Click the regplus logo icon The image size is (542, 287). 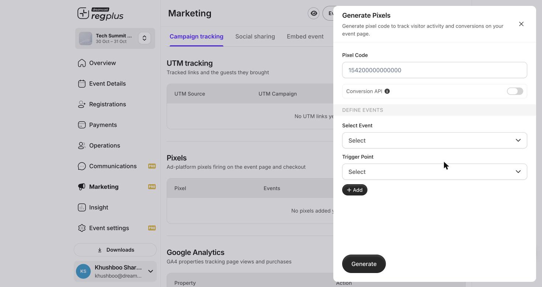coord(83,13)
